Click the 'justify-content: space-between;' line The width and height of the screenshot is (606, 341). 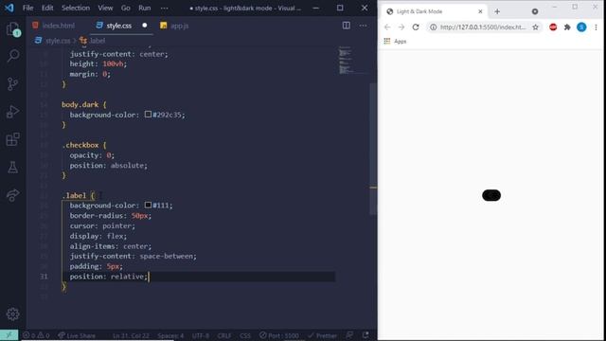pos(133,256)
